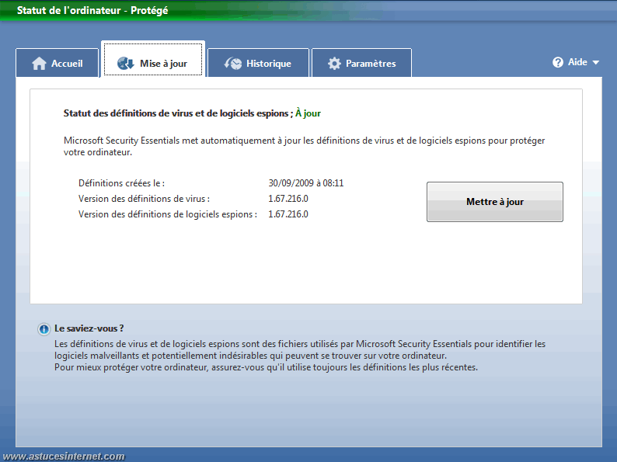The width and height of the screenshot is (617, 462).
Task: Open the Aide help menu
Action: tap(576, 62)
